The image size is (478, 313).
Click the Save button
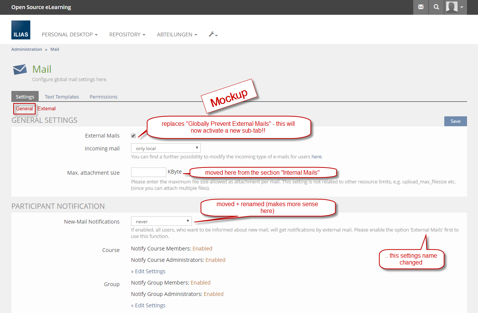pyautogui.click(x=455, y=121)
